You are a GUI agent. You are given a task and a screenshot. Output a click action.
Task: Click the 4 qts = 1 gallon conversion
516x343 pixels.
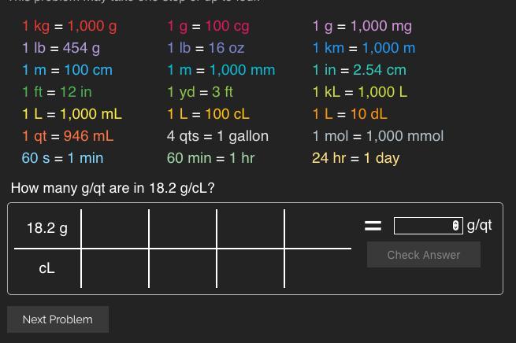[217, 136]
